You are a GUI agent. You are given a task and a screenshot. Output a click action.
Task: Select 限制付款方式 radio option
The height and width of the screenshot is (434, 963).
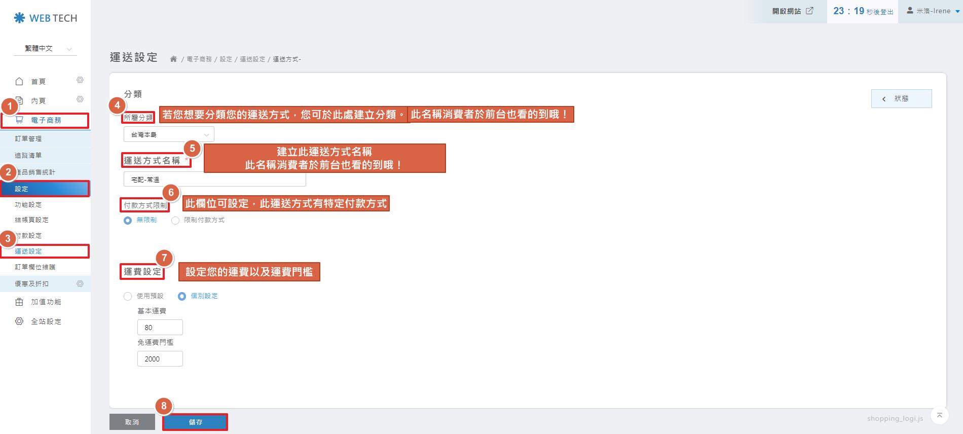coord(175,221)
